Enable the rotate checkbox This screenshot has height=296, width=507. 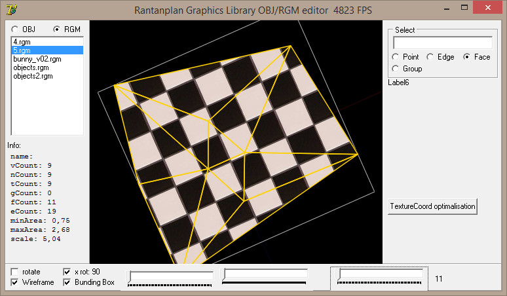[15, 272]
